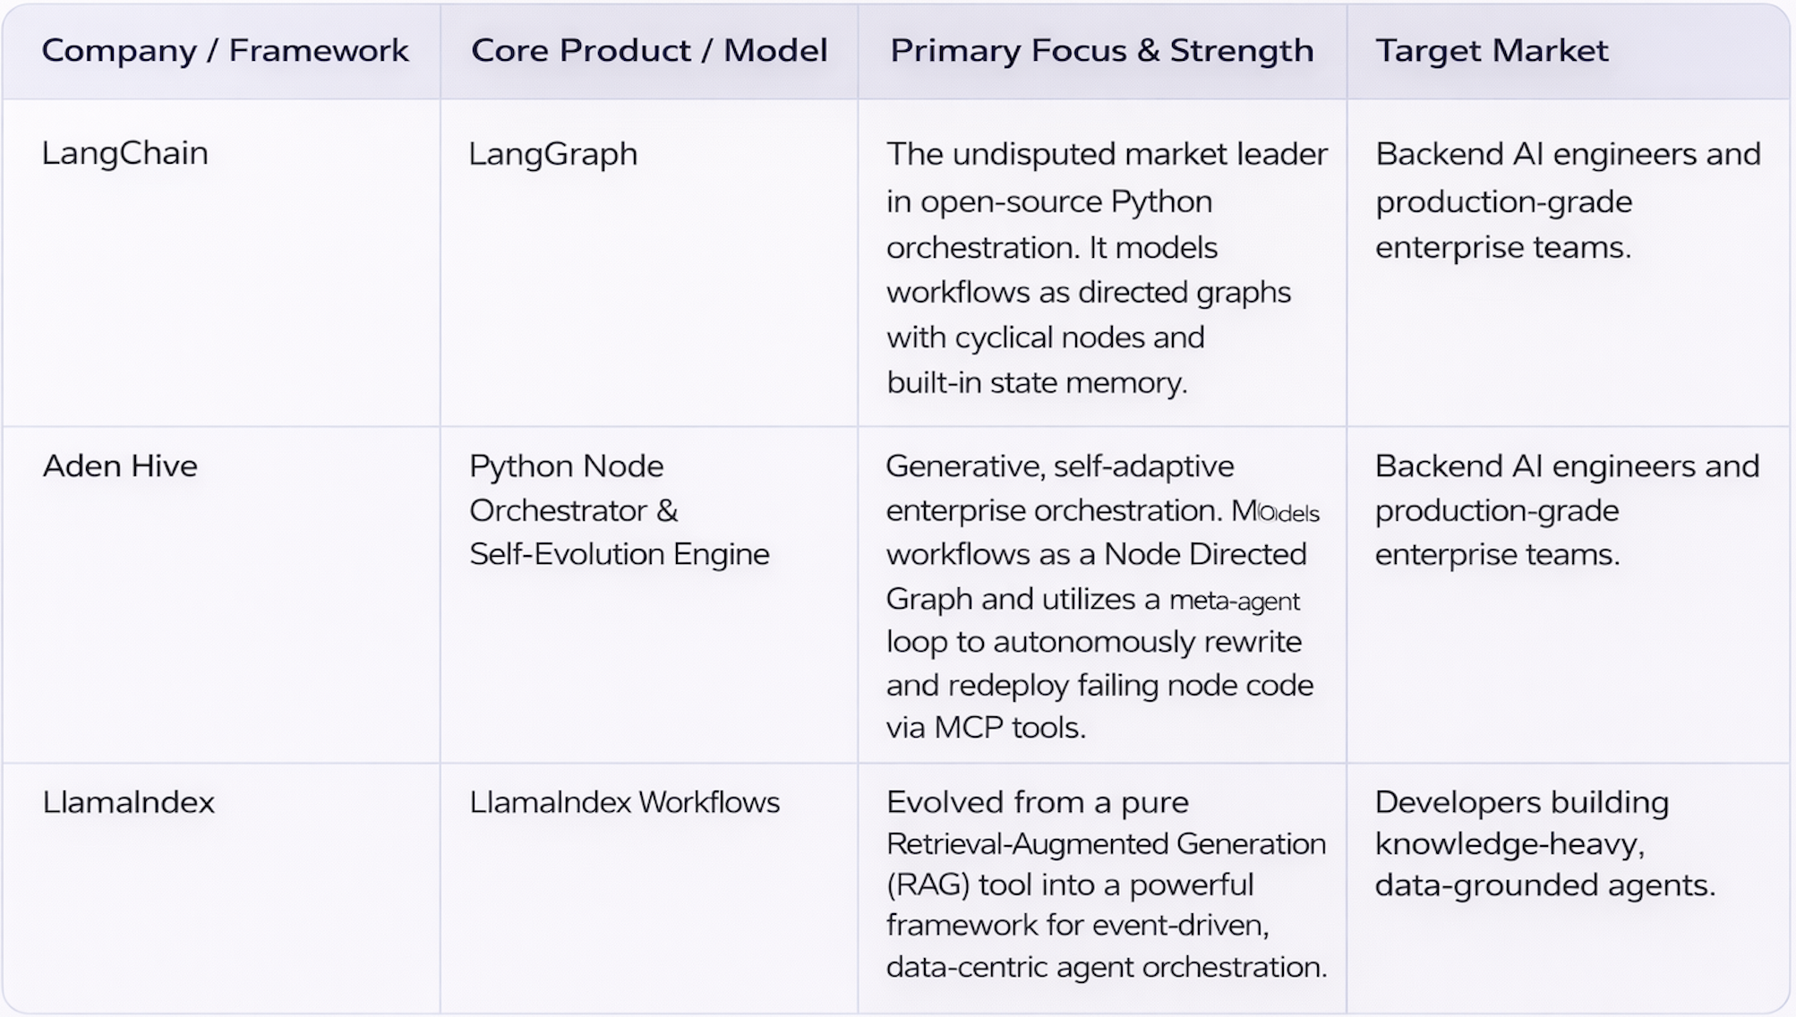Click the 'via MCP tools.' text

point(985,728)
